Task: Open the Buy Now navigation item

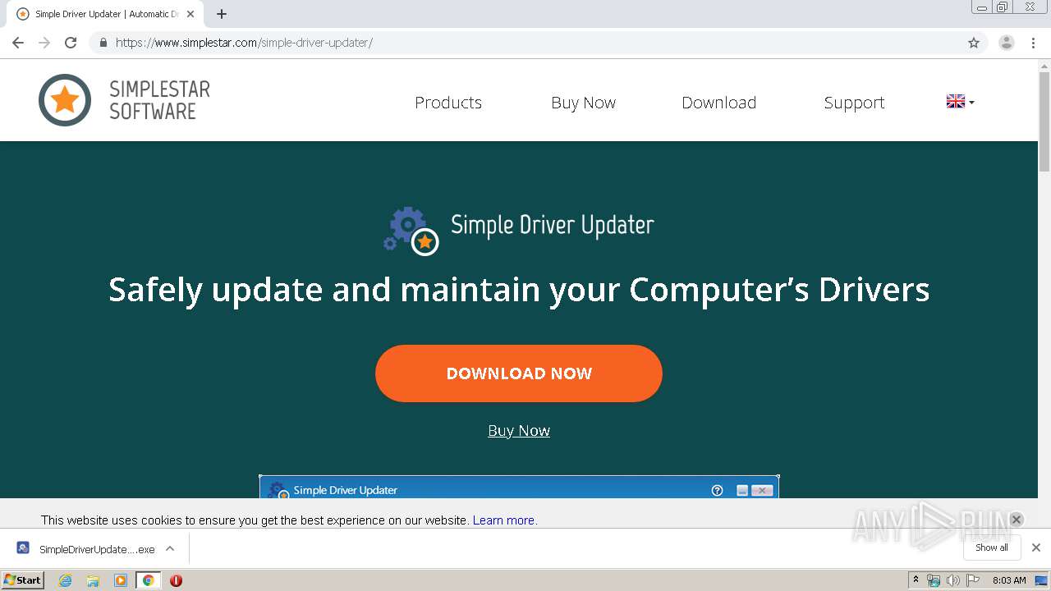Action: pos(583,103)
